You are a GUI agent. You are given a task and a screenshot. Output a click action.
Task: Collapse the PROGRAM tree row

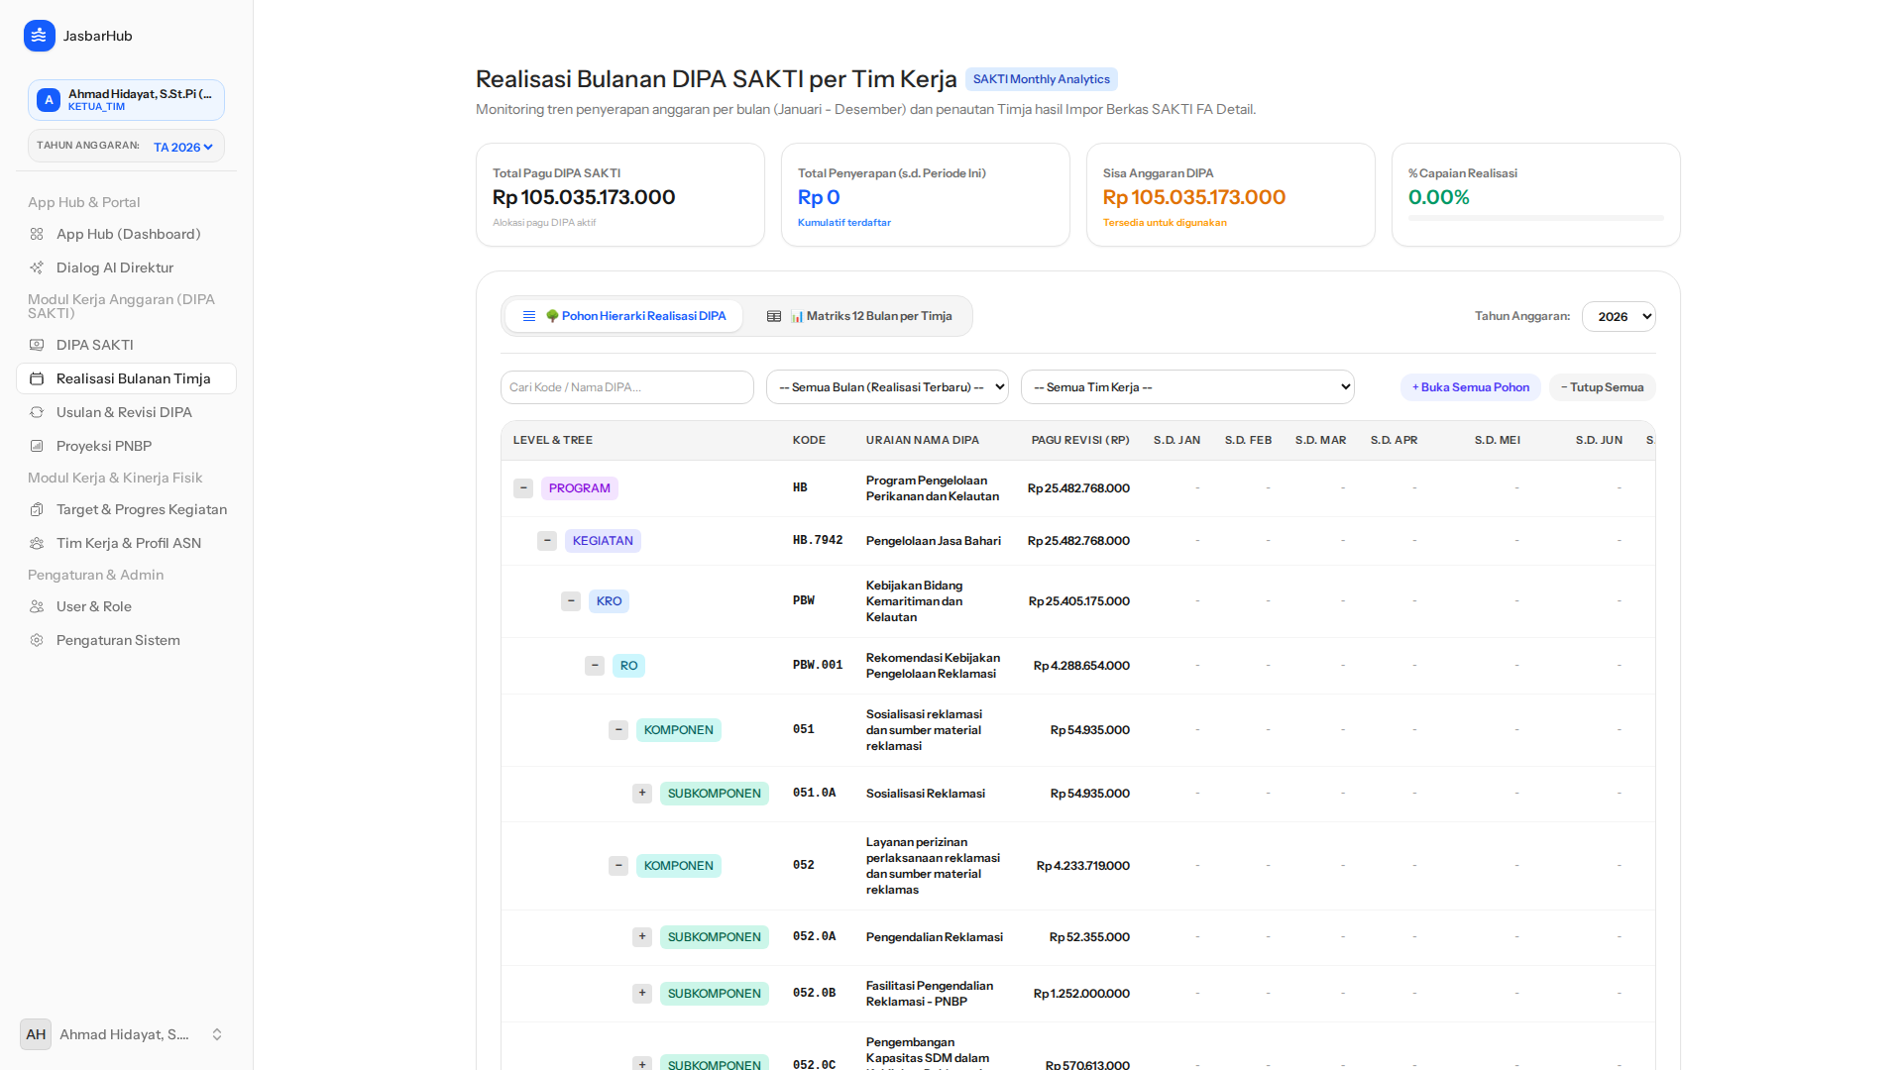click(523, 488)
